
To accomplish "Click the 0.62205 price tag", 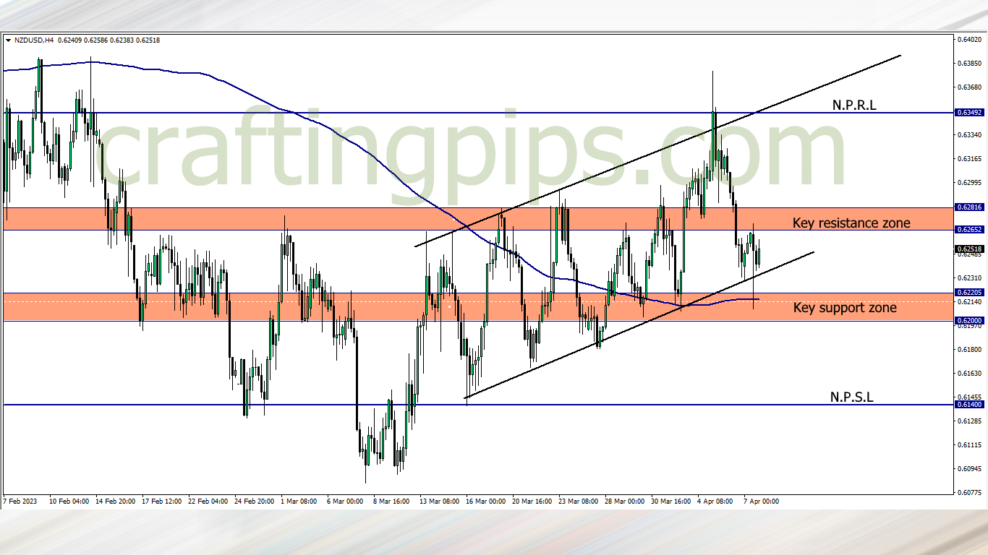I will (968, 293).
